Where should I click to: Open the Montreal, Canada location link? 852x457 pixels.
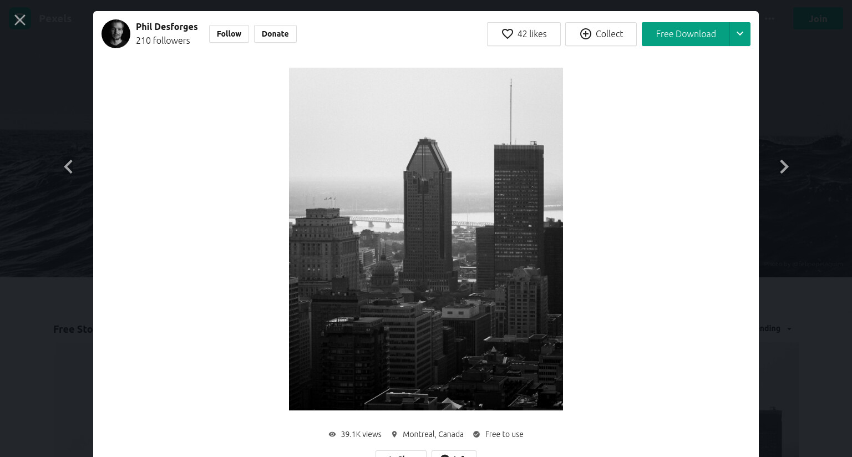pyautogui.click(x=428, y=434)
